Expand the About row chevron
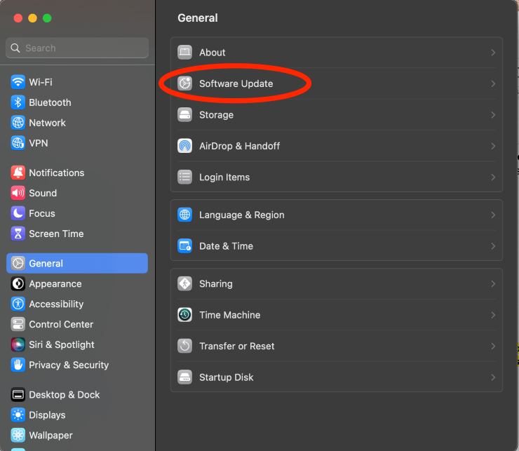Viewport: 519px width, 451px height. click(493, 53)
